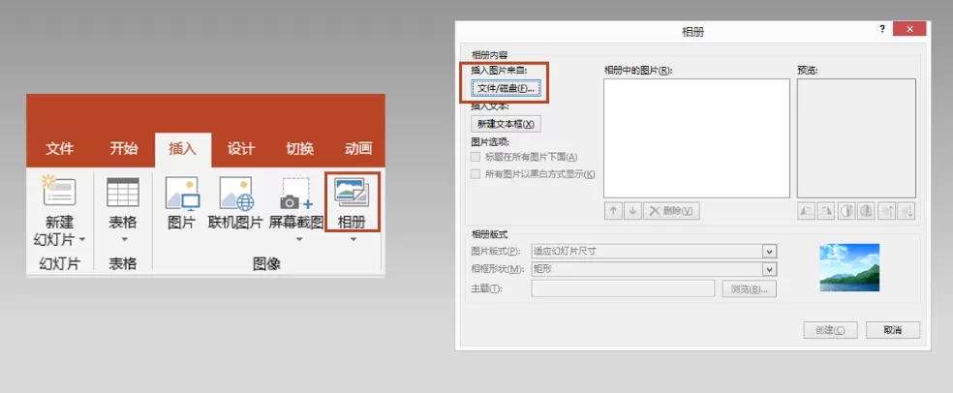
Task: Expand the 表格 dropdown arrow
Action: [x=123, y=239]
